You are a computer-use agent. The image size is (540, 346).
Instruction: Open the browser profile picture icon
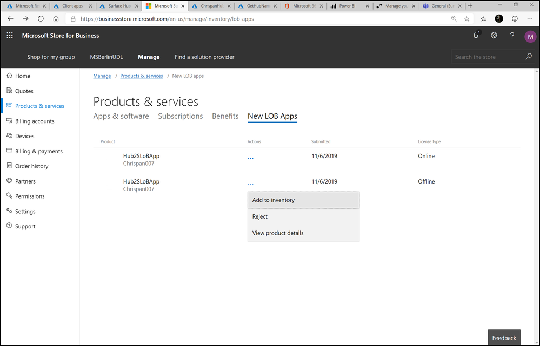tap(499, 18)
